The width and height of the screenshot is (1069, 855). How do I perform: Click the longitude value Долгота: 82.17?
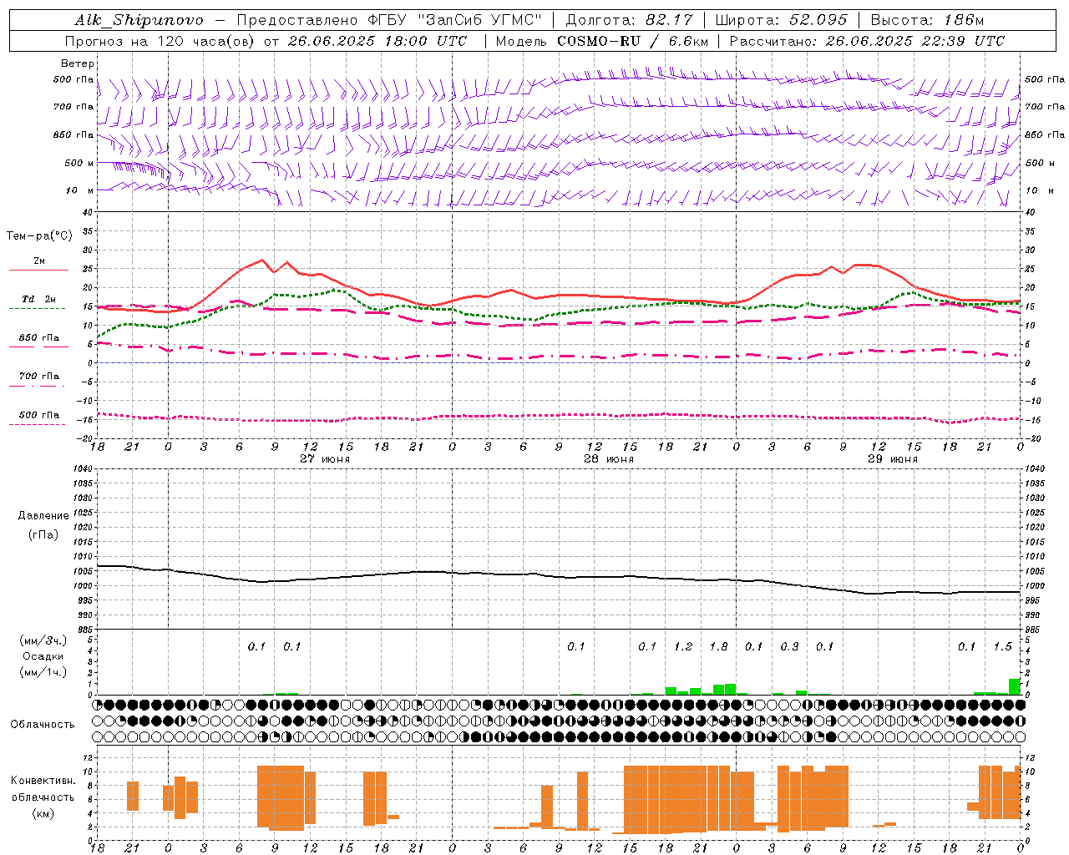click(x=630, y=20)
